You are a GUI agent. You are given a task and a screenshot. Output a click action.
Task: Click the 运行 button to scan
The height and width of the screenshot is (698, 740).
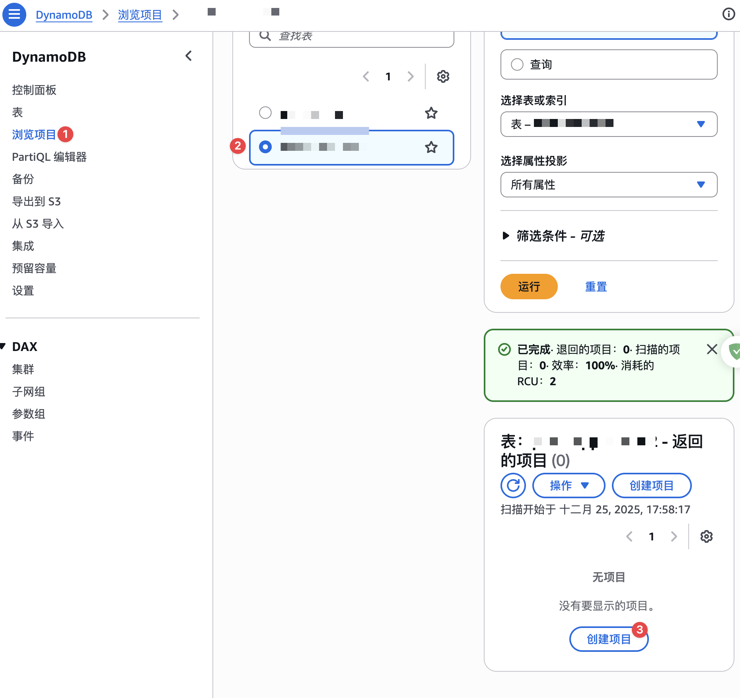(x=529, y=286)
